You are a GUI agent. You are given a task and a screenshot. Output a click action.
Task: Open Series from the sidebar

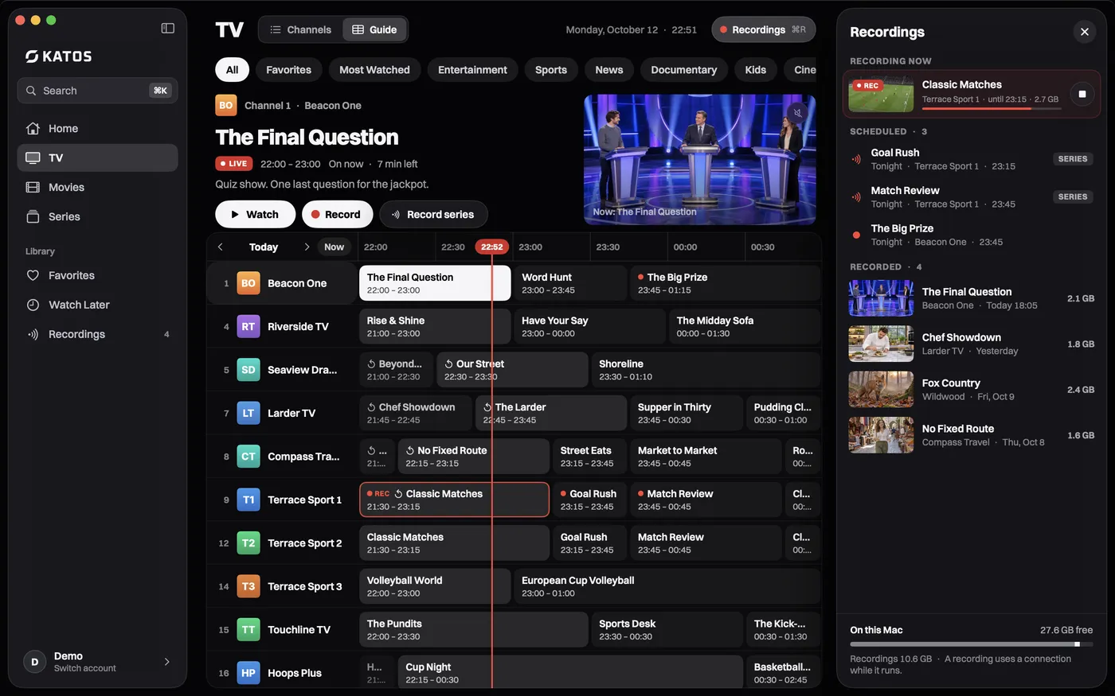tap(97, 217)
